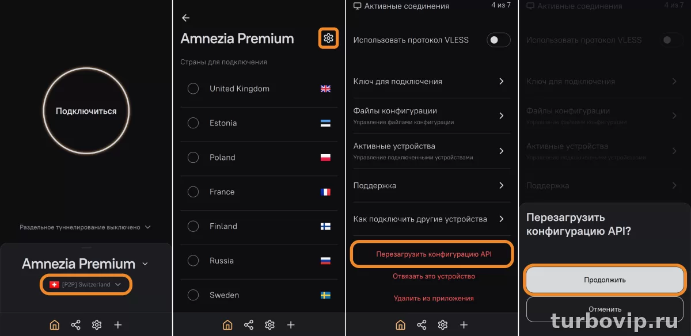Open the share connections icon in bottom navigation

[75, 324]
